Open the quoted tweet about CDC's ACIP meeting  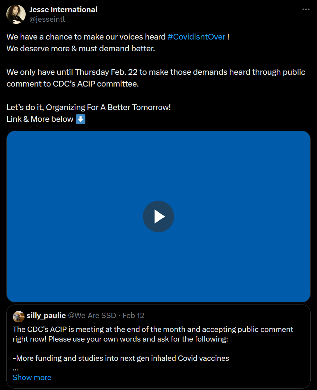(x=159, y=347)
